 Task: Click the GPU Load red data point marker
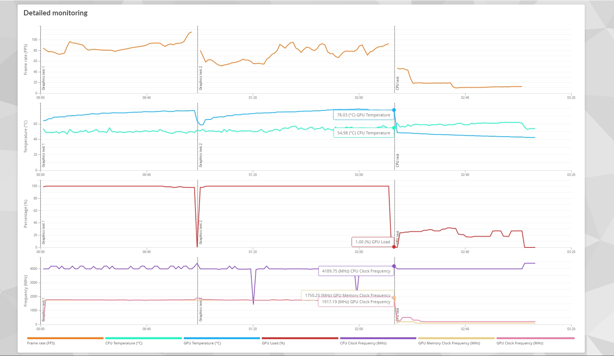(394, 247)
